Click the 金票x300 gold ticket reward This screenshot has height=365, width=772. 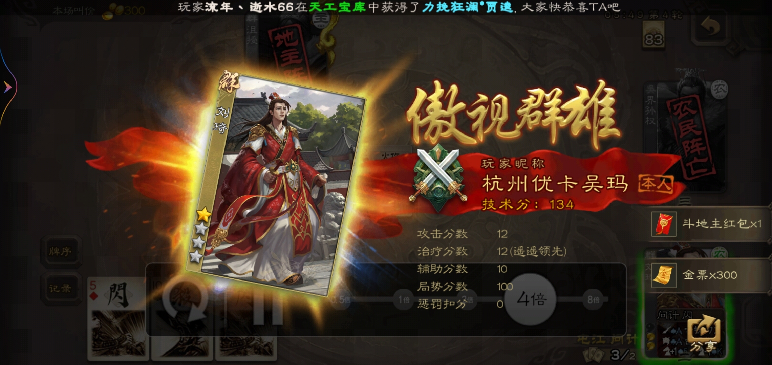click(708, 275)
